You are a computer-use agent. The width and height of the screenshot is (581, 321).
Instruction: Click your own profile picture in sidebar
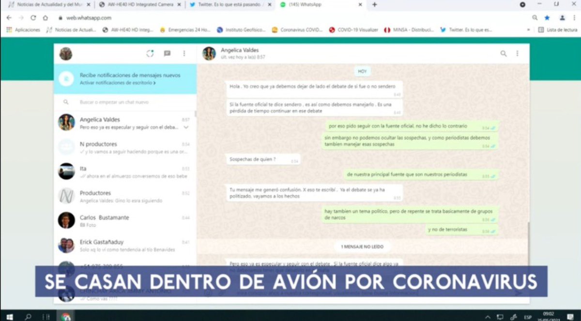pyautogui.click(x=66, y=54)
